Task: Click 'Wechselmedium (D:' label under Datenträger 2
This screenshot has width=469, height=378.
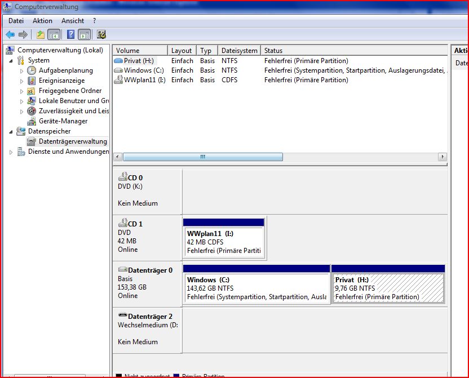Action: (148, 325)
